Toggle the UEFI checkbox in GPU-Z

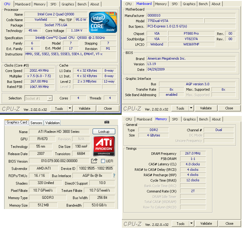[103, 161]
